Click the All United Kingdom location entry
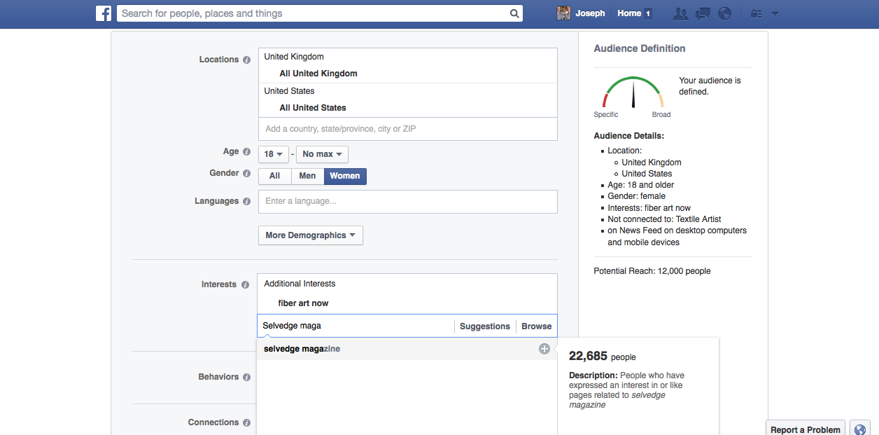879x435 pixels. tap(318, 74)
